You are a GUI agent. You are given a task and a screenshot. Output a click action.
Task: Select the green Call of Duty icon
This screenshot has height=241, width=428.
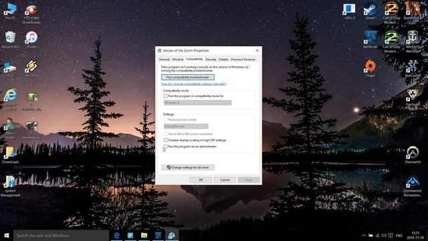(x=391, y=42)
